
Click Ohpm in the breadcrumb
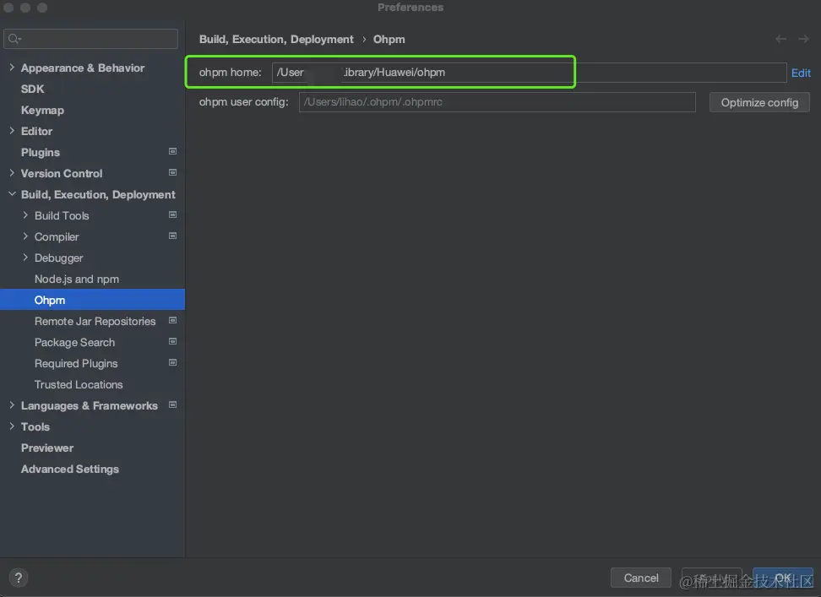coord(389,39)
